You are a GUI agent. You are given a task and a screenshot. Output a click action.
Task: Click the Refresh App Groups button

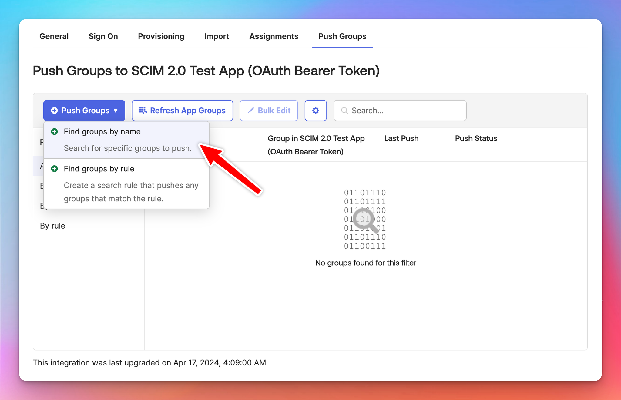tap(182, 111)
